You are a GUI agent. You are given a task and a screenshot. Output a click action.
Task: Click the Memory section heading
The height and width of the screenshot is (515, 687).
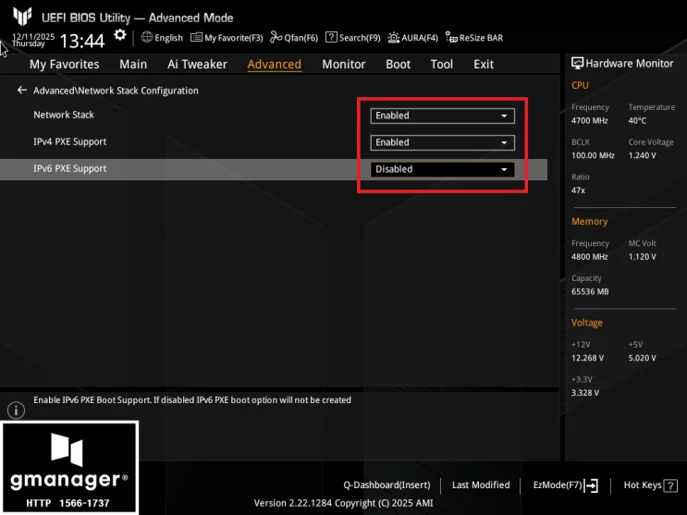(589, 221)
